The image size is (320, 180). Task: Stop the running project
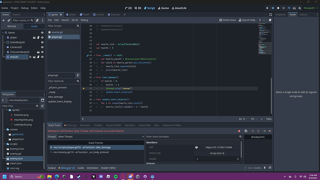pyautogui.click(x=278, y=8)
